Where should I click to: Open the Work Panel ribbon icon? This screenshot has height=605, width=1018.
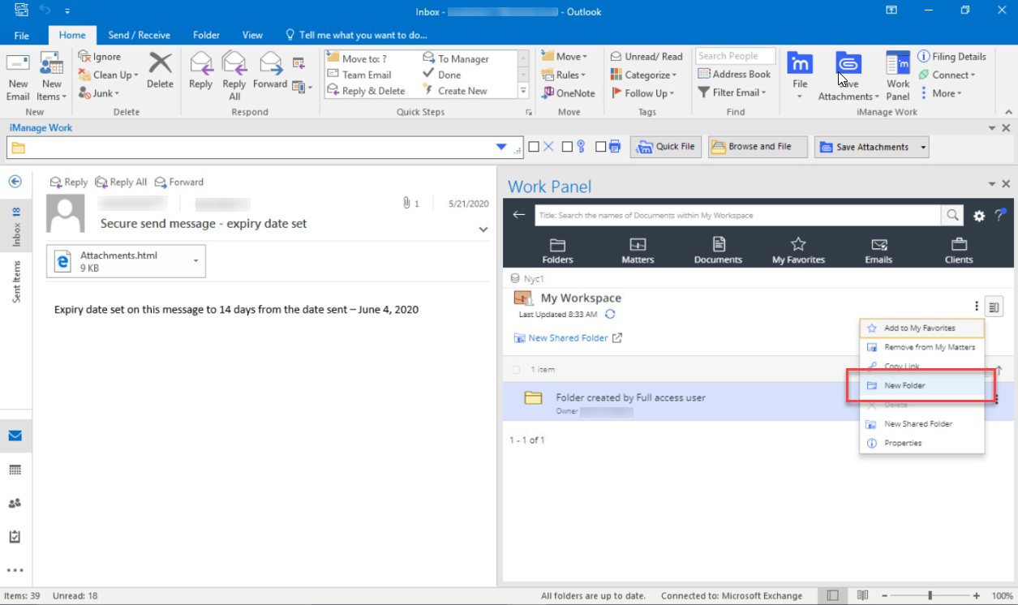(897, 75)
